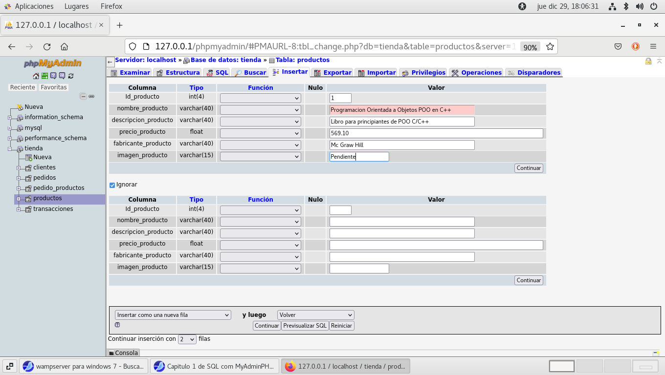This screenshot has height=375, width=665.
Task: Expand the mysql database tree node
Action: 10,128
